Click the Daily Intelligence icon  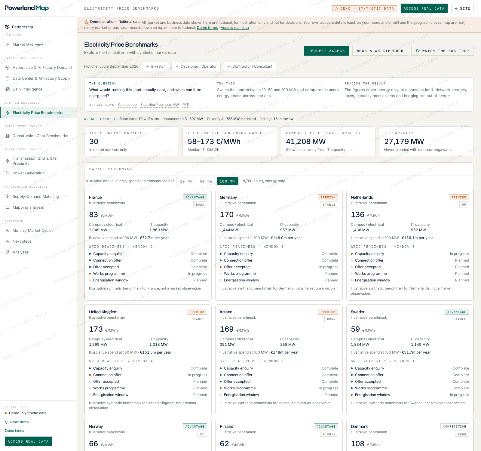pyautogui.click(x=8, y=89)
